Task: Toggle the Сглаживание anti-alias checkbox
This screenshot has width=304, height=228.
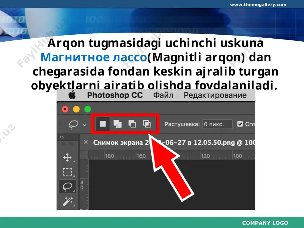Action: click(240, 124)
